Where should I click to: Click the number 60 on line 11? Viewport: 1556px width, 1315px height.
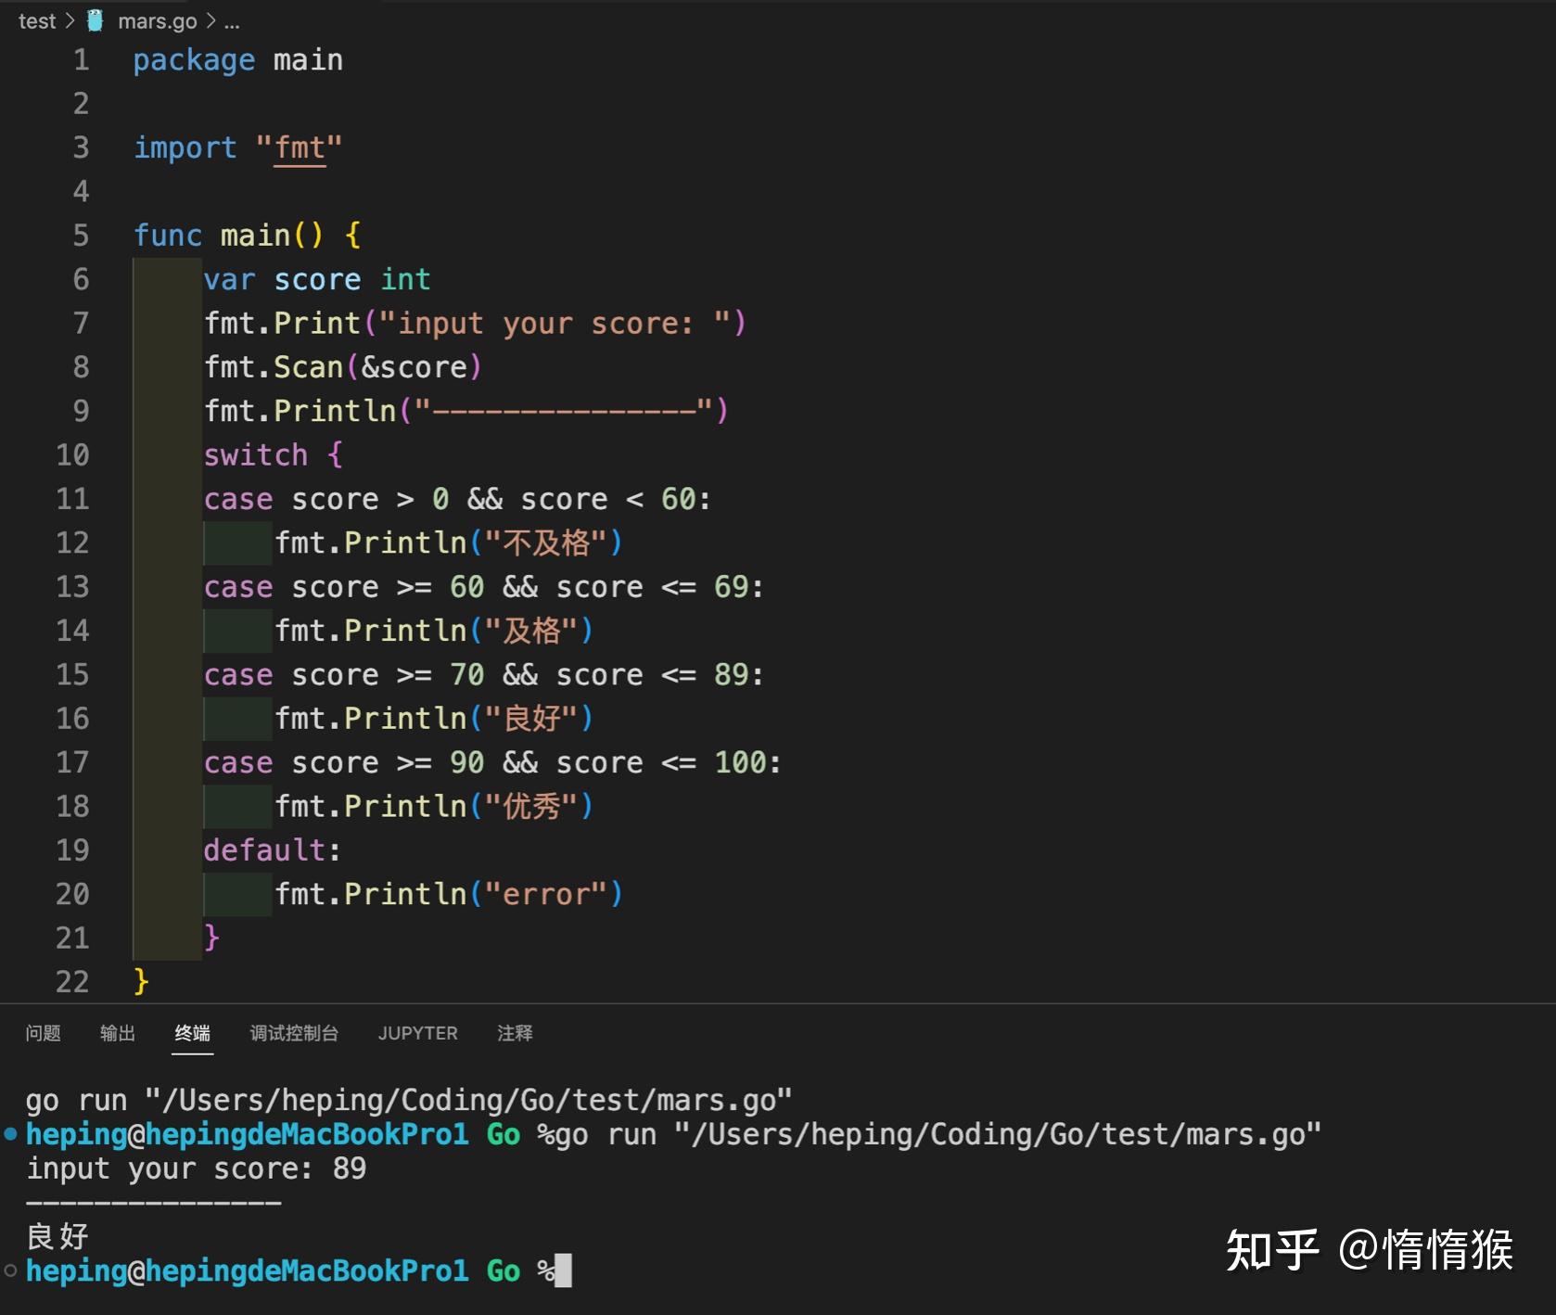click(678, 500)
